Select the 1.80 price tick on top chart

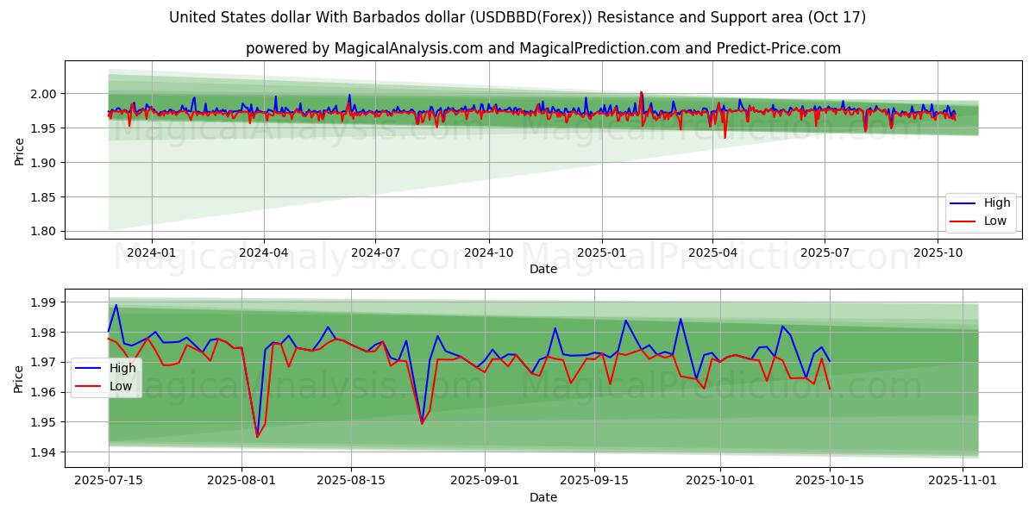[x=43, y=231]
